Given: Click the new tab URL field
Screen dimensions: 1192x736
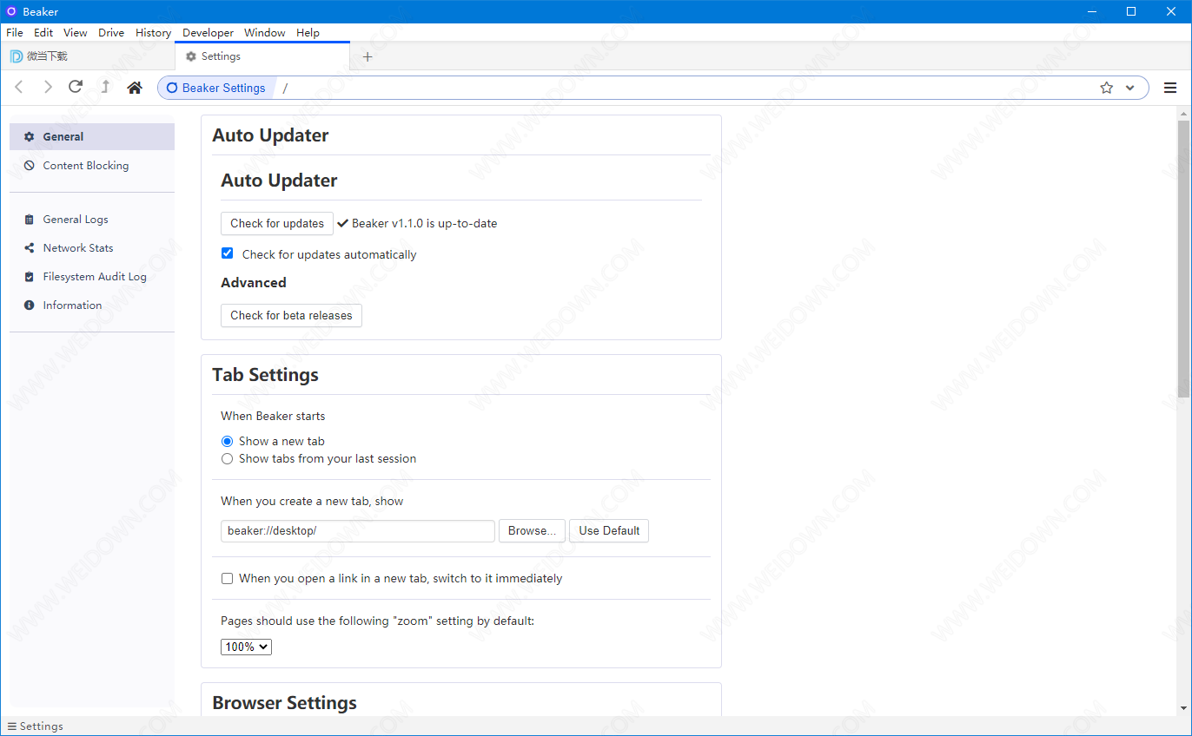Looking at the screenshot, I should point(358,530).
